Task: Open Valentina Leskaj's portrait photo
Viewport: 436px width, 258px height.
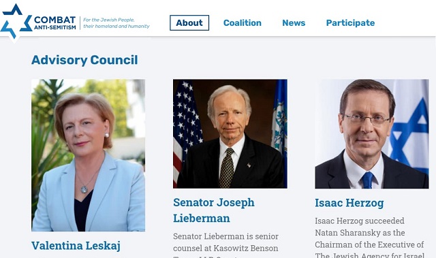Action: [88, 155]
